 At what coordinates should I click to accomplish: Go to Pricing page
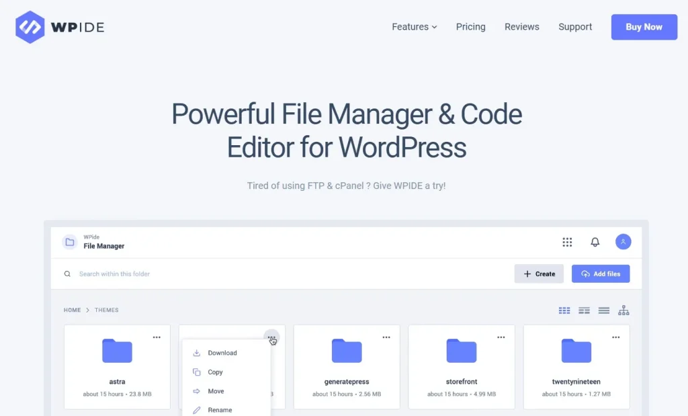click(470, 27)
